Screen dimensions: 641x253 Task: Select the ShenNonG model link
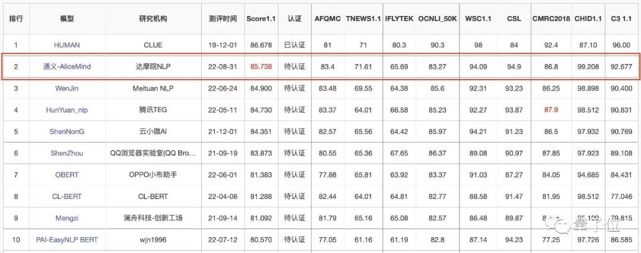point(66,132)
